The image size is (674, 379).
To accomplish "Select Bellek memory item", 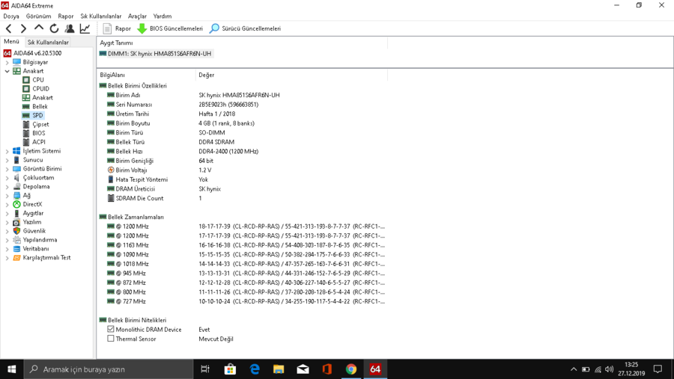I will (x=40, y=106).
